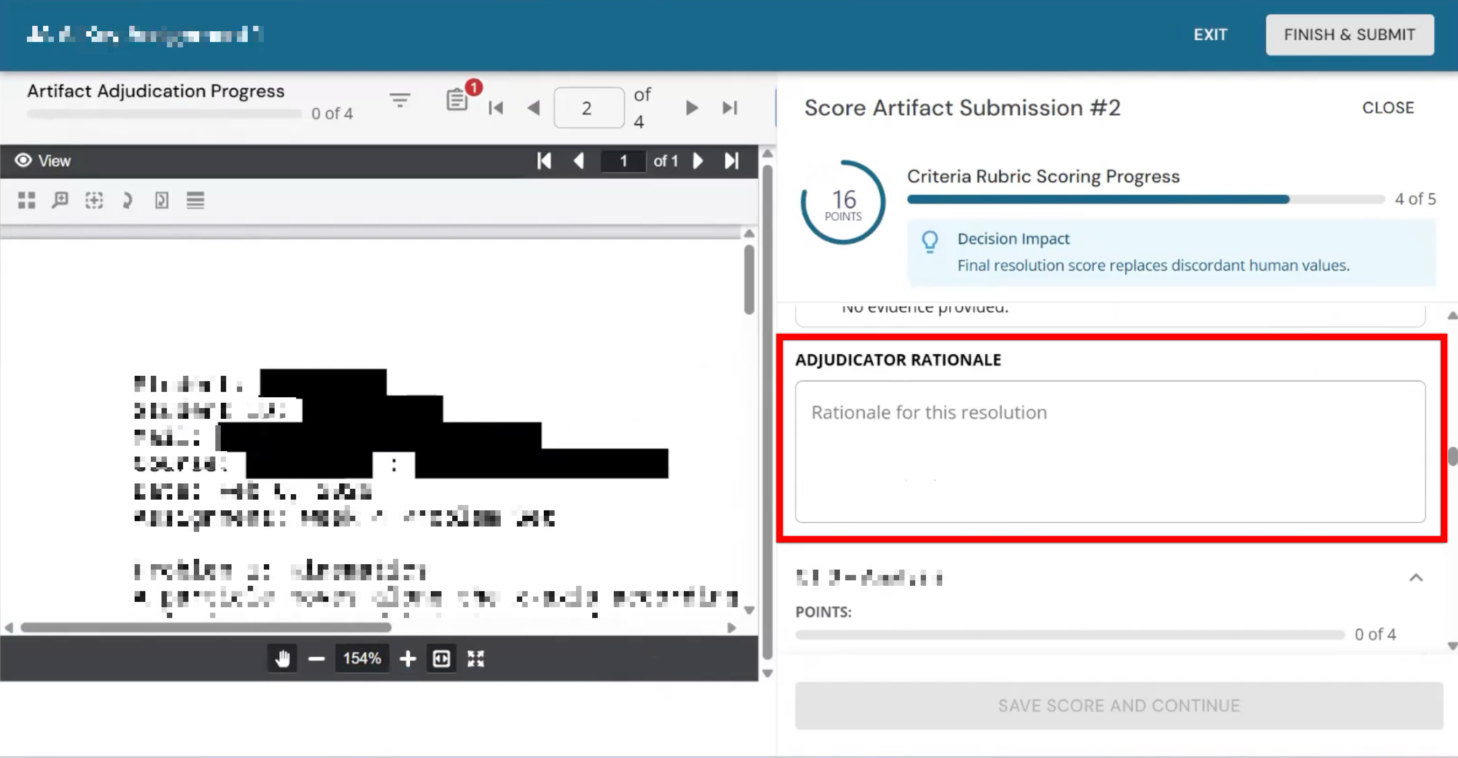
Task: Click the Adjudicator Rationale text field
Action: [x=1110, y=451]
